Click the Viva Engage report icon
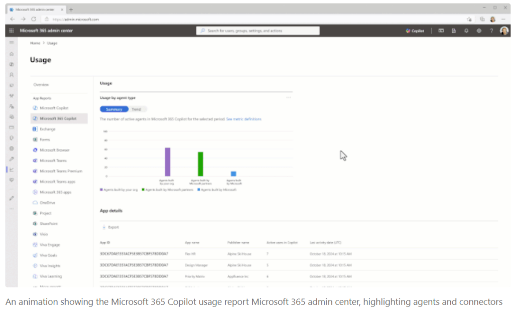Viewport: 514px width, 312px height. tap(35, 244)
